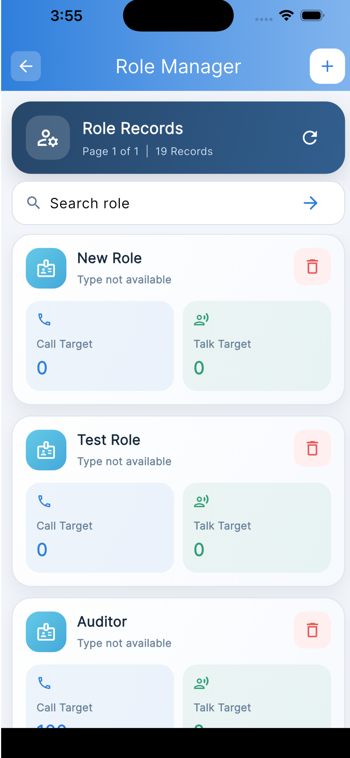This screenshot has height=758, width=350.
Task: Open New Role's Talk Target tile
Action: (x=257, y=346)
